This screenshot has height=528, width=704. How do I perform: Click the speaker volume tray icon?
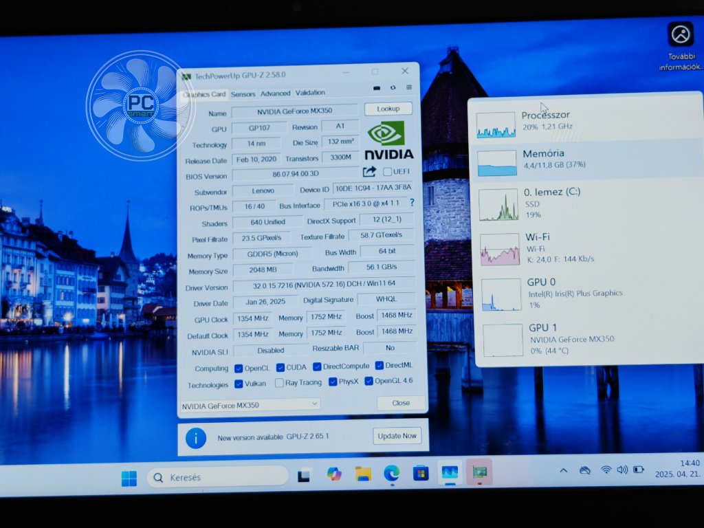click(622, 470)
